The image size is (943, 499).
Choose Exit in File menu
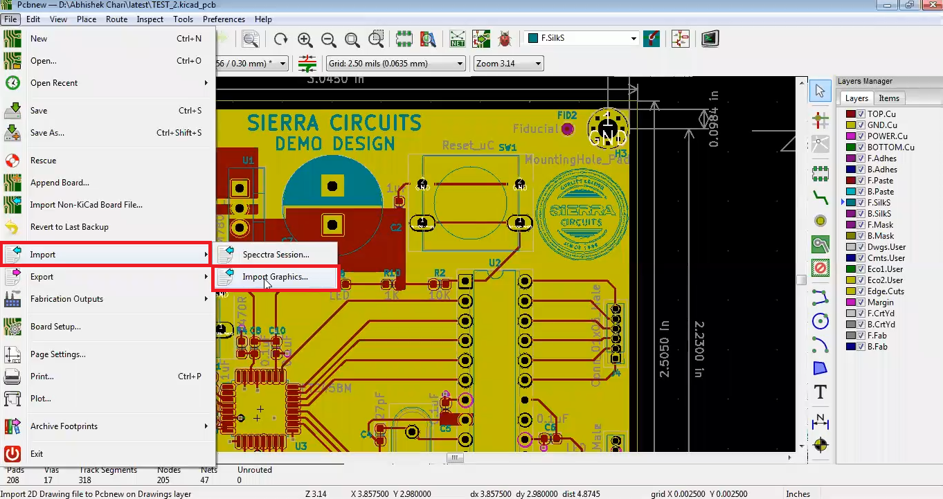(107, 454)
